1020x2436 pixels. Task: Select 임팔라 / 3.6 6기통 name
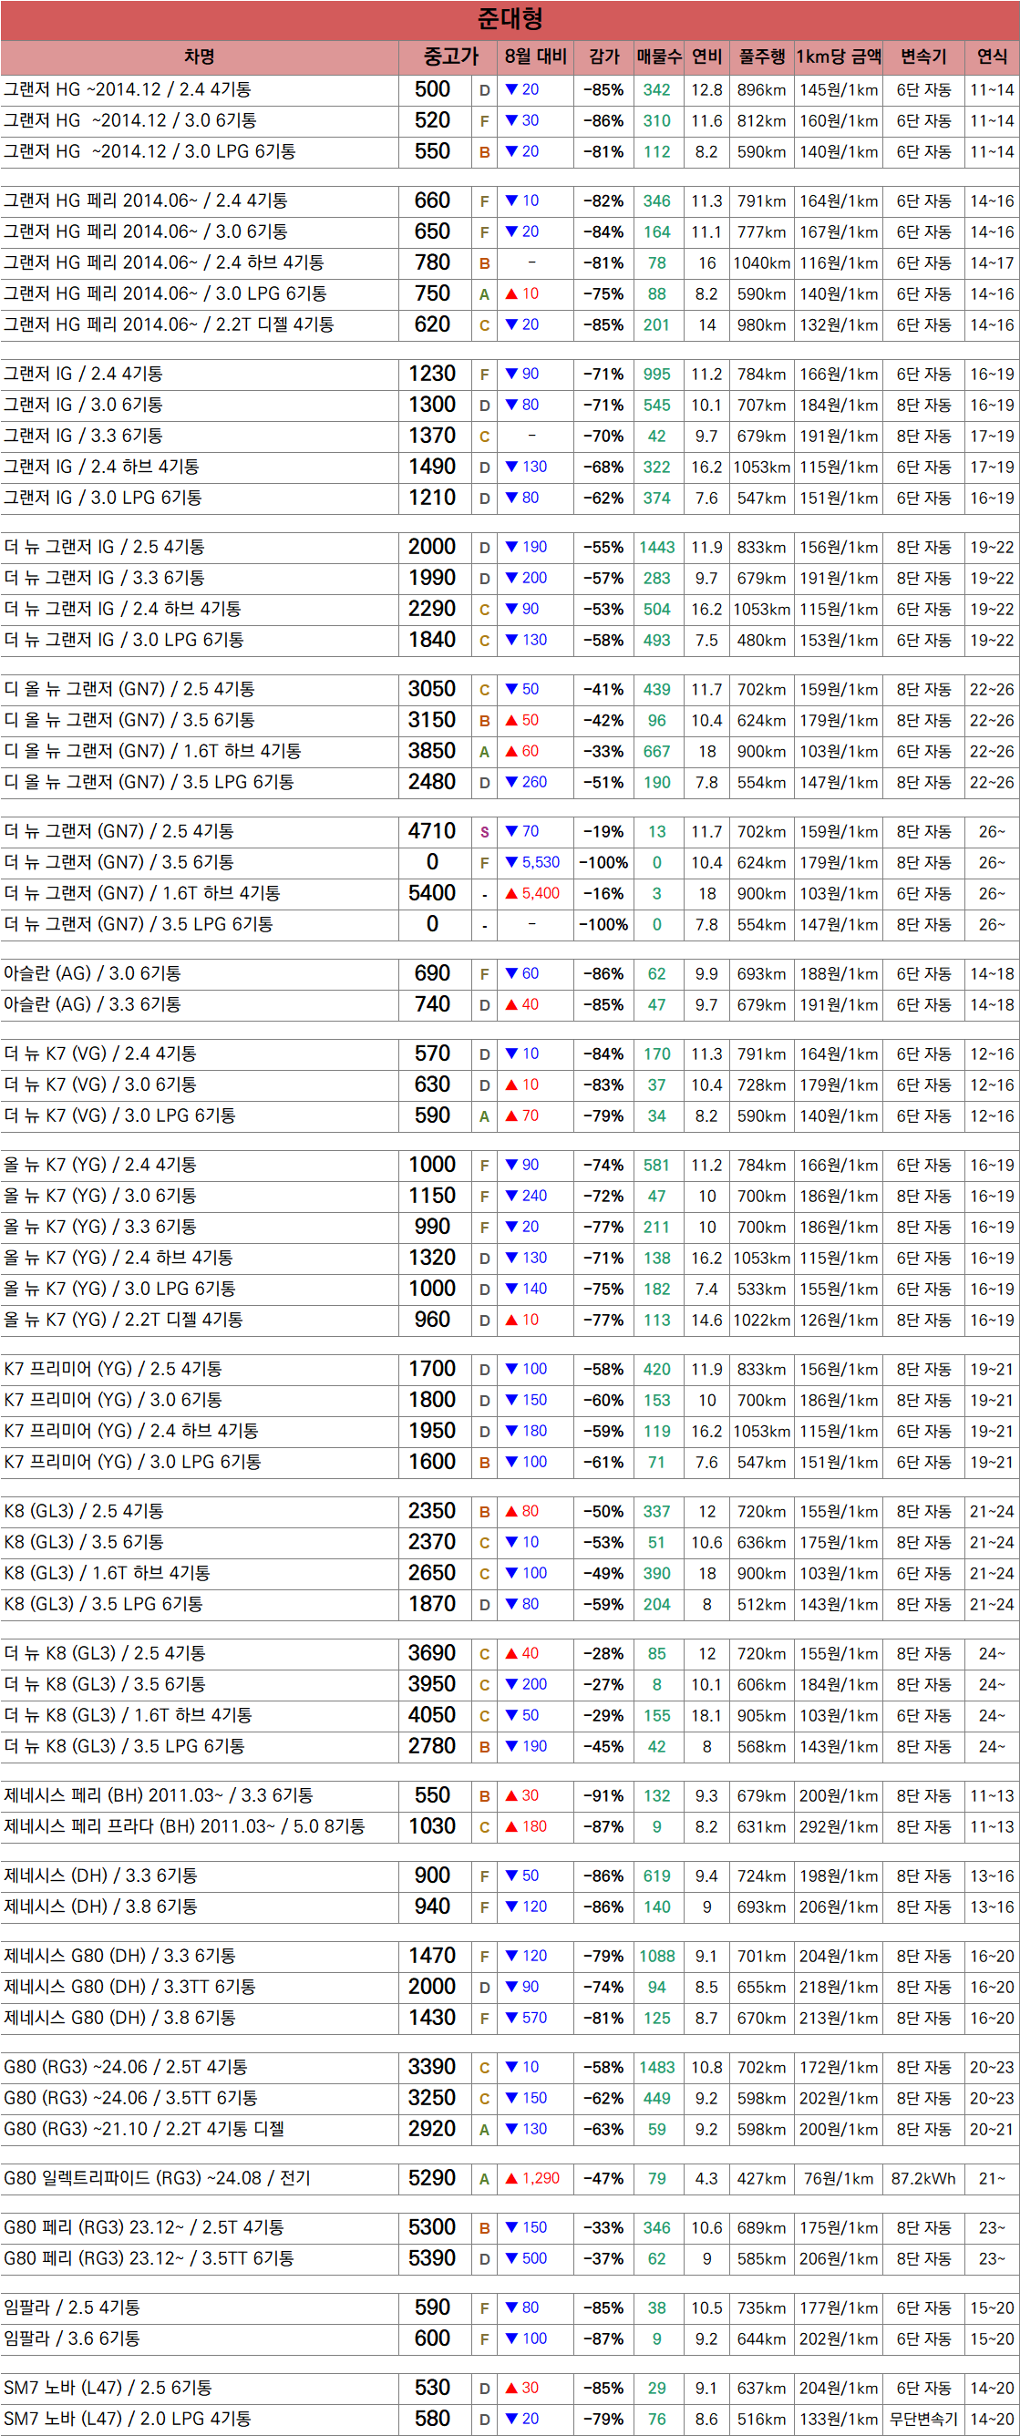coord(72,2338)
